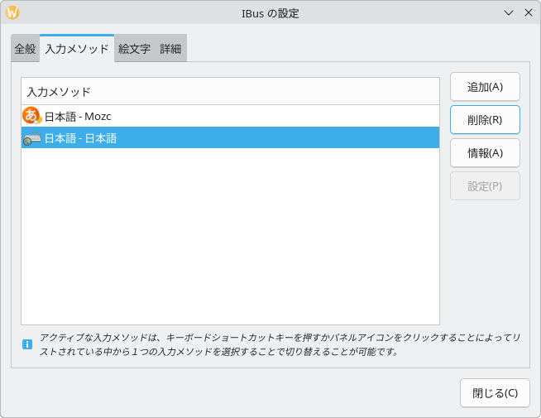The width and height of the screenshot is (541, 418).
Task: Go to the 詳細 tab
Action: pyautogui.click(x=170, y=49)
